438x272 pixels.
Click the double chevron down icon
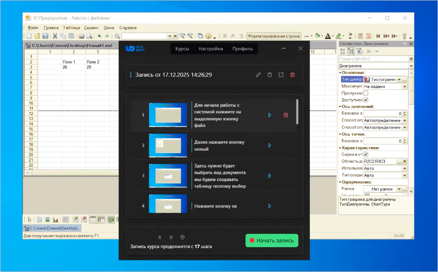click(x=171, y=237)
